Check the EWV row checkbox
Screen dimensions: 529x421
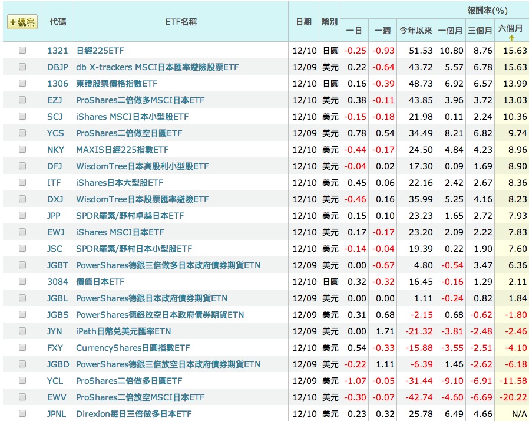click(22, 397)
